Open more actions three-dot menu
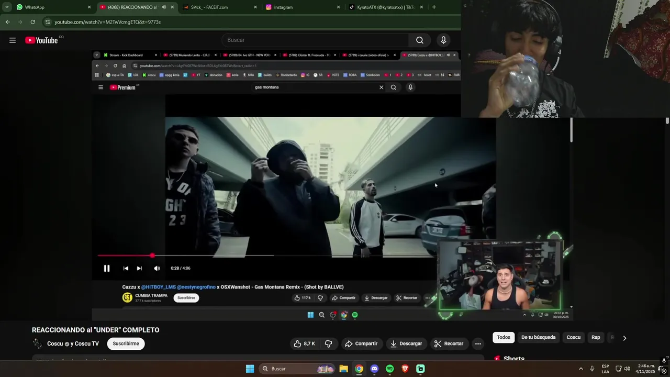 [478, 343]
